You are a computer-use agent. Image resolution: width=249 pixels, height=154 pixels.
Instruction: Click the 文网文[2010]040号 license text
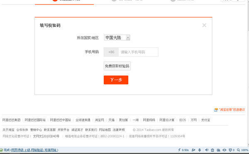[x=46, y=136]
